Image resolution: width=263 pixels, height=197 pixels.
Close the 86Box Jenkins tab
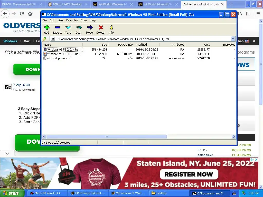point(86,4)
